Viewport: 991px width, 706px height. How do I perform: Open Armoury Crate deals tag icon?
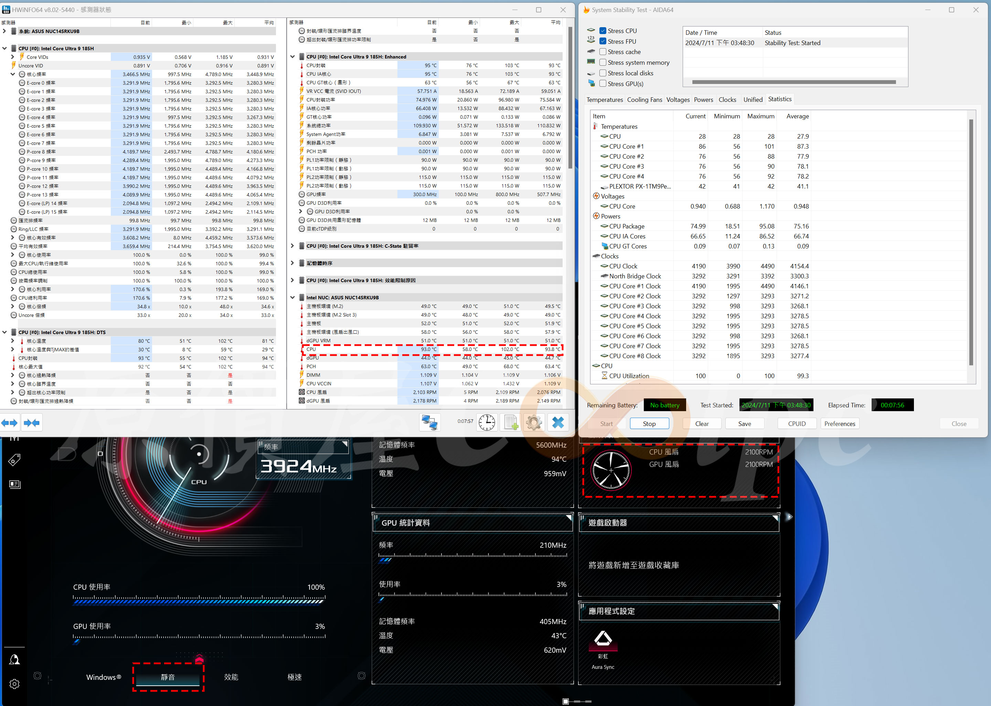[x=14, y=460]
